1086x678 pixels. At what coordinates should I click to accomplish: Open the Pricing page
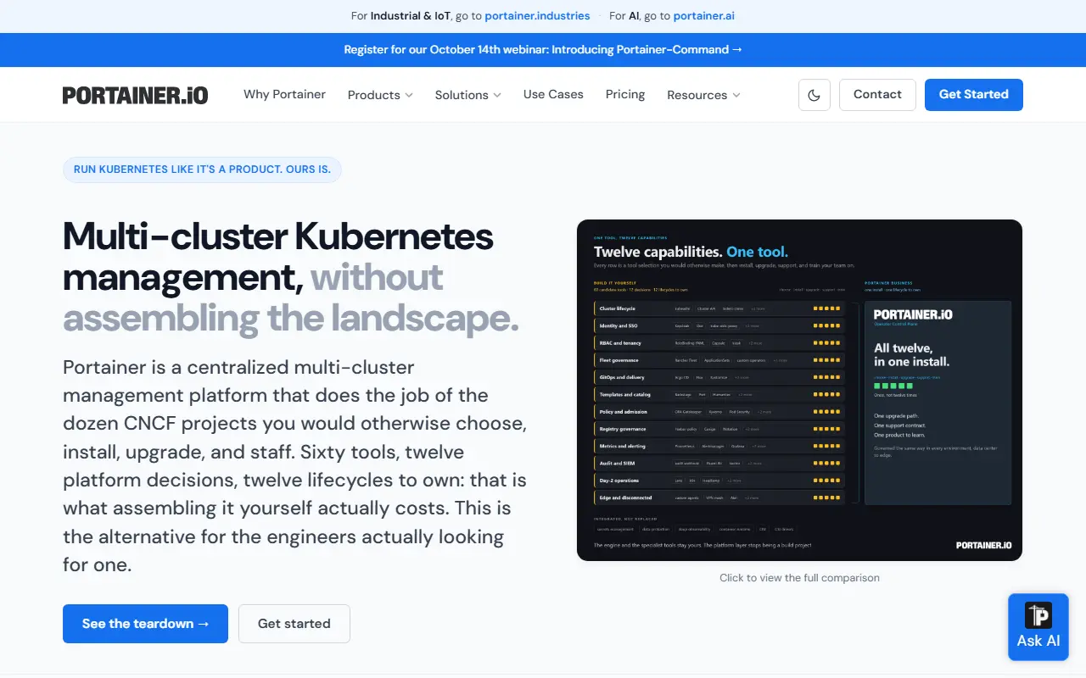(x=625, y=94)
